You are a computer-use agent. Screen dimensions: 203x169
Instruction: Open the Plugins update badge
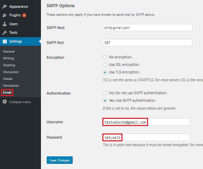(x=24, y=15)
